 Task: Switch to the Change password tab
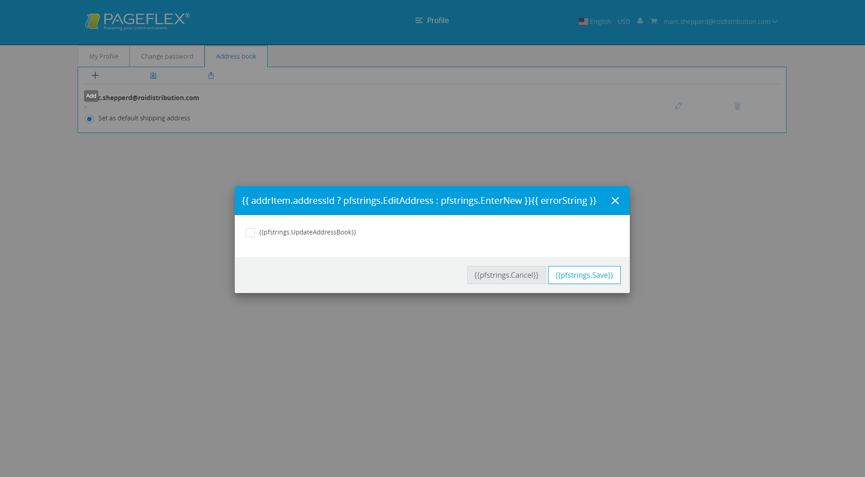pos(167,56)
